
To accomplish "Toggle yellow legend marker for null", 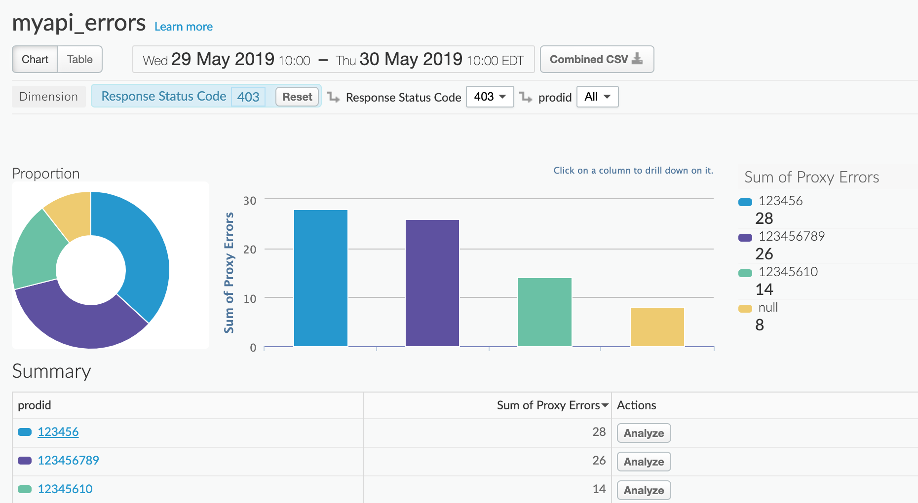I will (x=745, y=308).
